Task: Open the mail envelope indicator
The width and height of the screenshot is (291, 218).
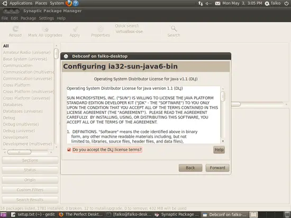Action: [x=217, y=3]
